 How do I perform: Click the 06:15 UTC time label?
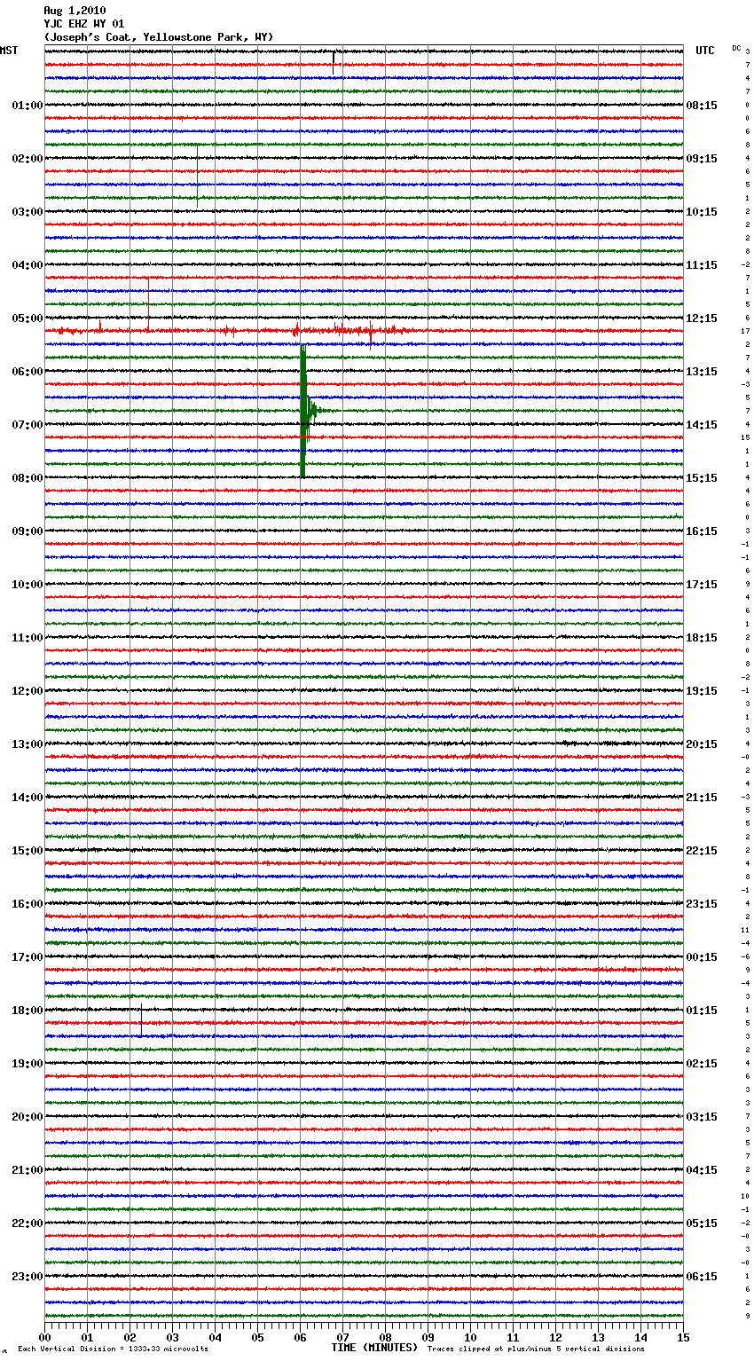tap(702, 1277)
